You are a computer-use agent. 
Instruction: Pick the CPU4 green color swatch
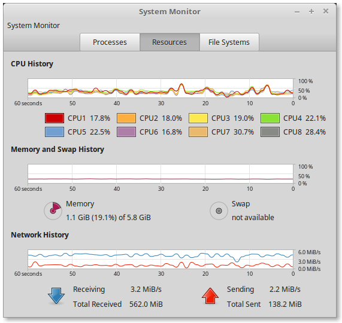tap(270, 118)
